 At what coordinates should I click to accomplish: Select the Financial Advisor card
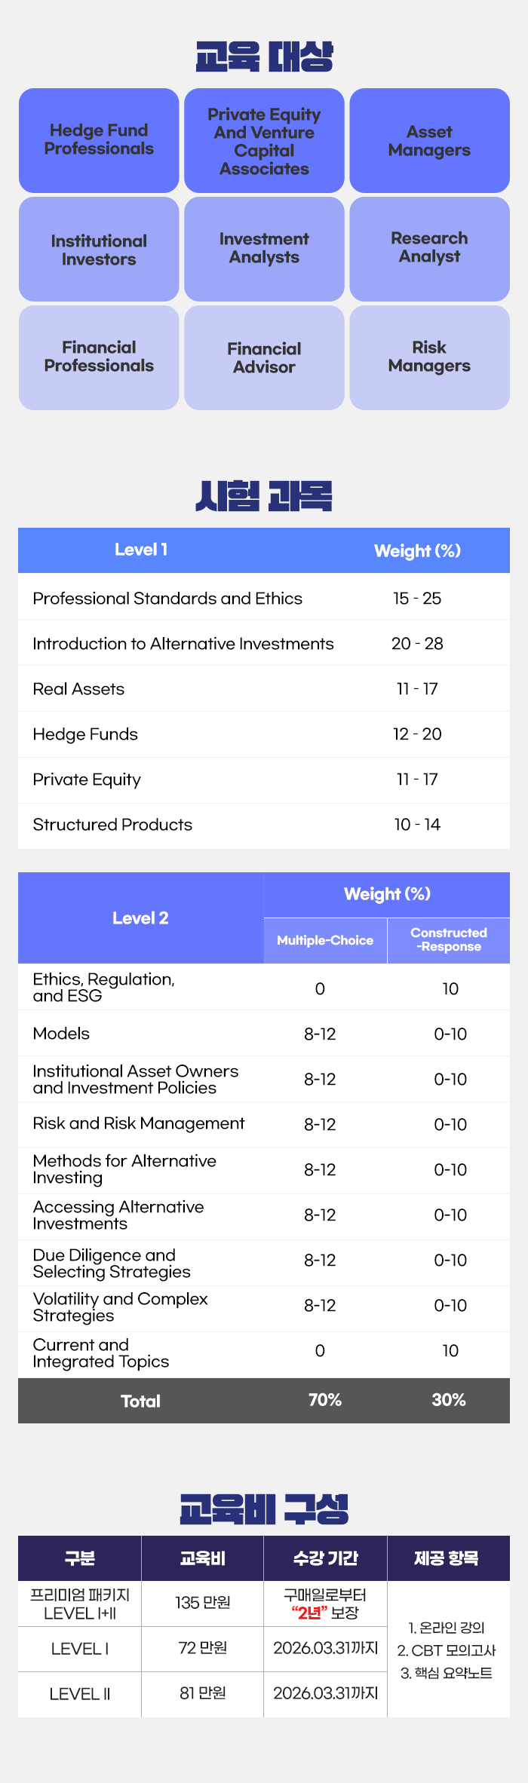(x=264, y=358)
